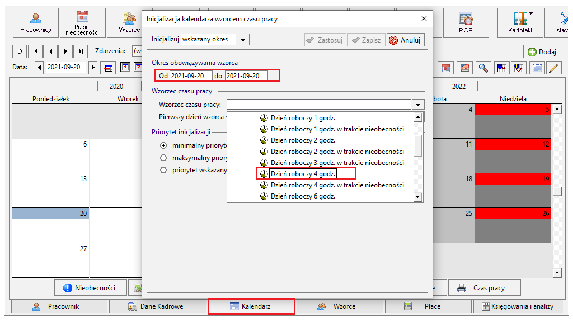This screenshot has height=321, width=573.
Task: Click the Anuluj button
Action: click(406, 40)
